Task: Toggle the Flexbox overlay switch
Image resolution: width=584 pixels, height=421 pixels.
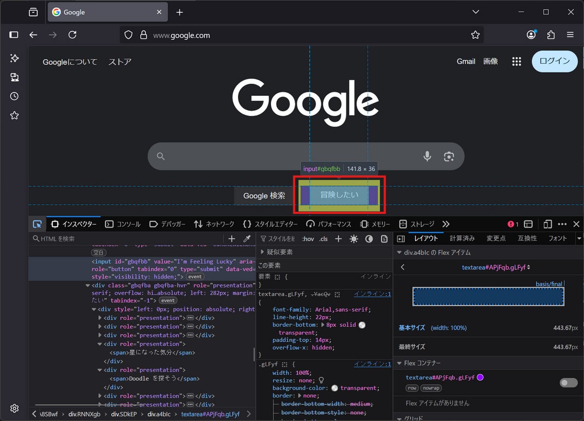Action: [x=568, y=383]
